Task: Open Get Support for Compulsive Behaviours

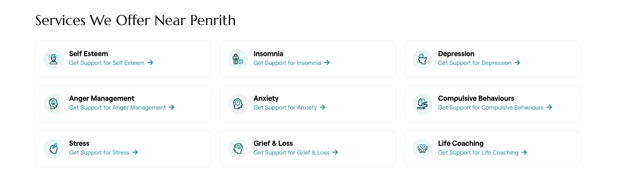Action: coord(494,108)
